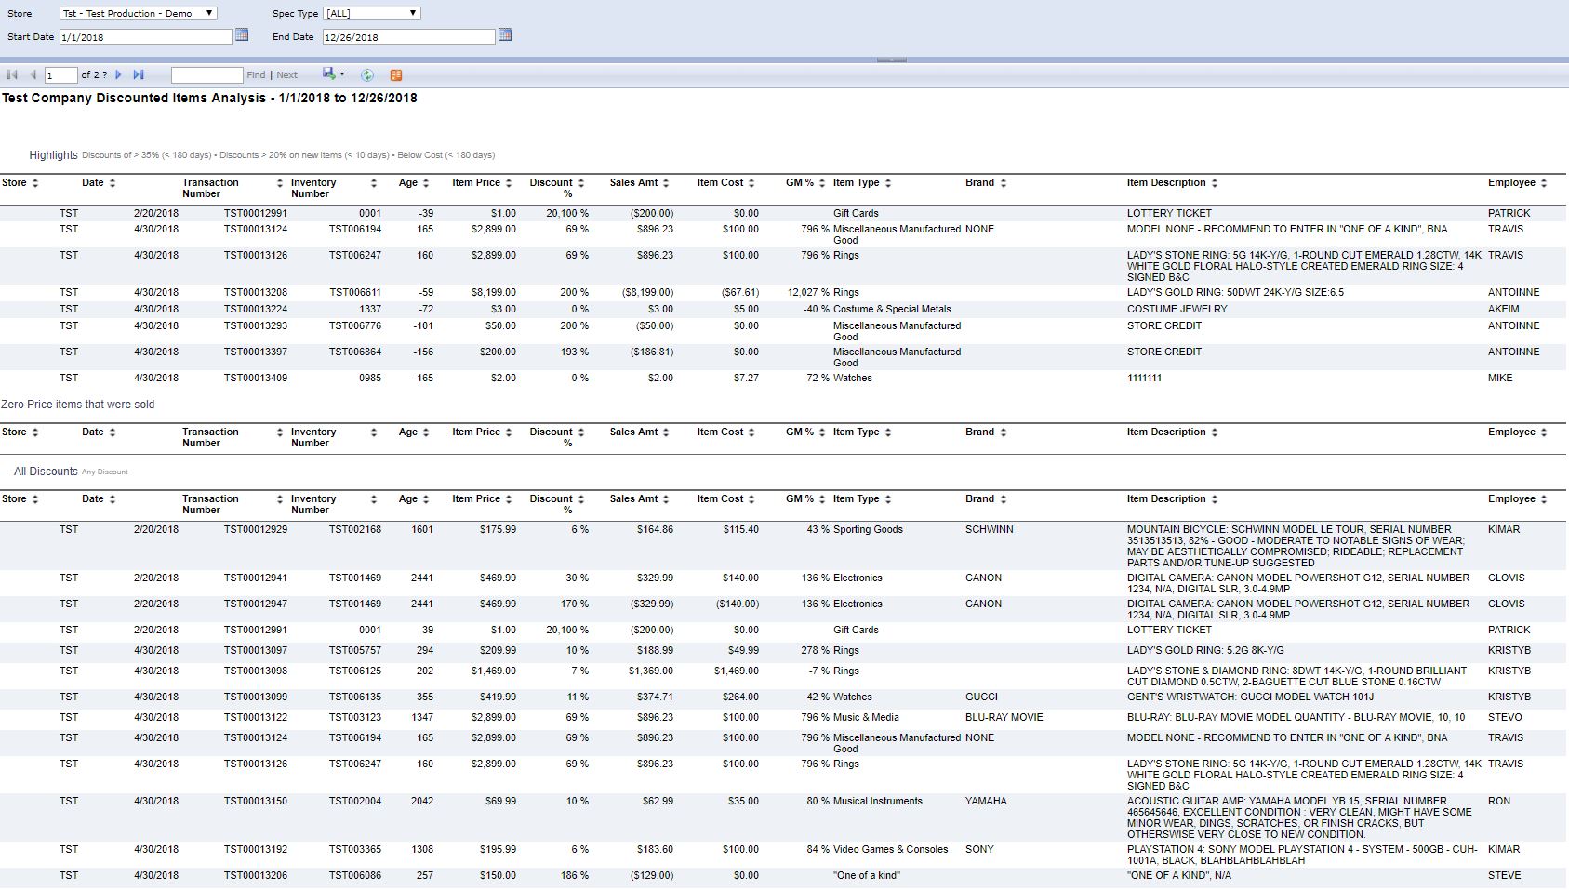This screenshot has width=1569, height=890.
Task: Export the orange data feed
Action: (396, 75)
